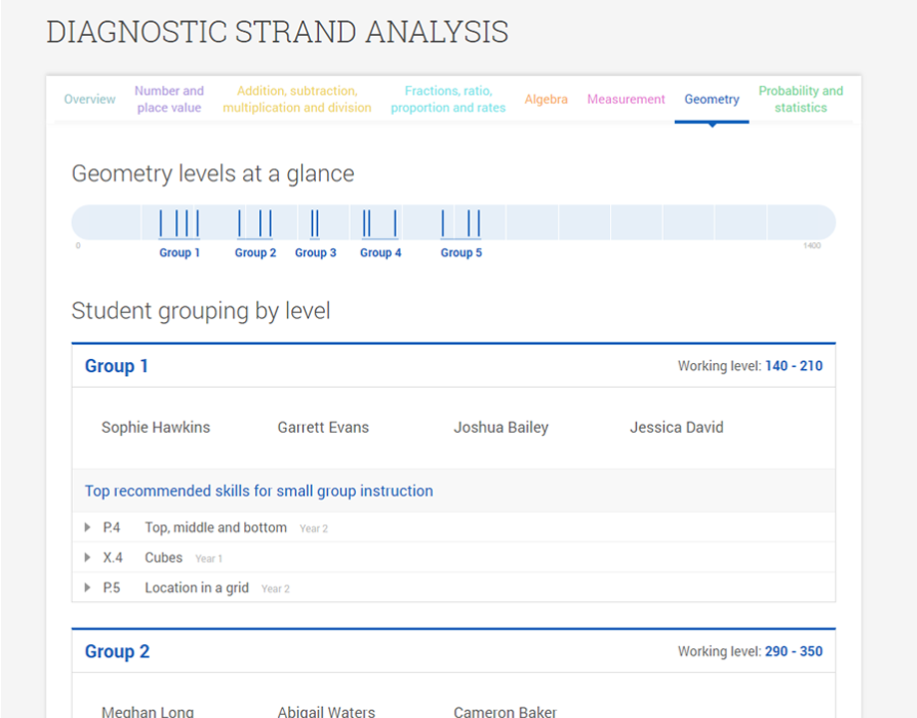Click the active Geometry tab
Screen dimensions: 917x718
pyautogui.click(x=712, y=99)
